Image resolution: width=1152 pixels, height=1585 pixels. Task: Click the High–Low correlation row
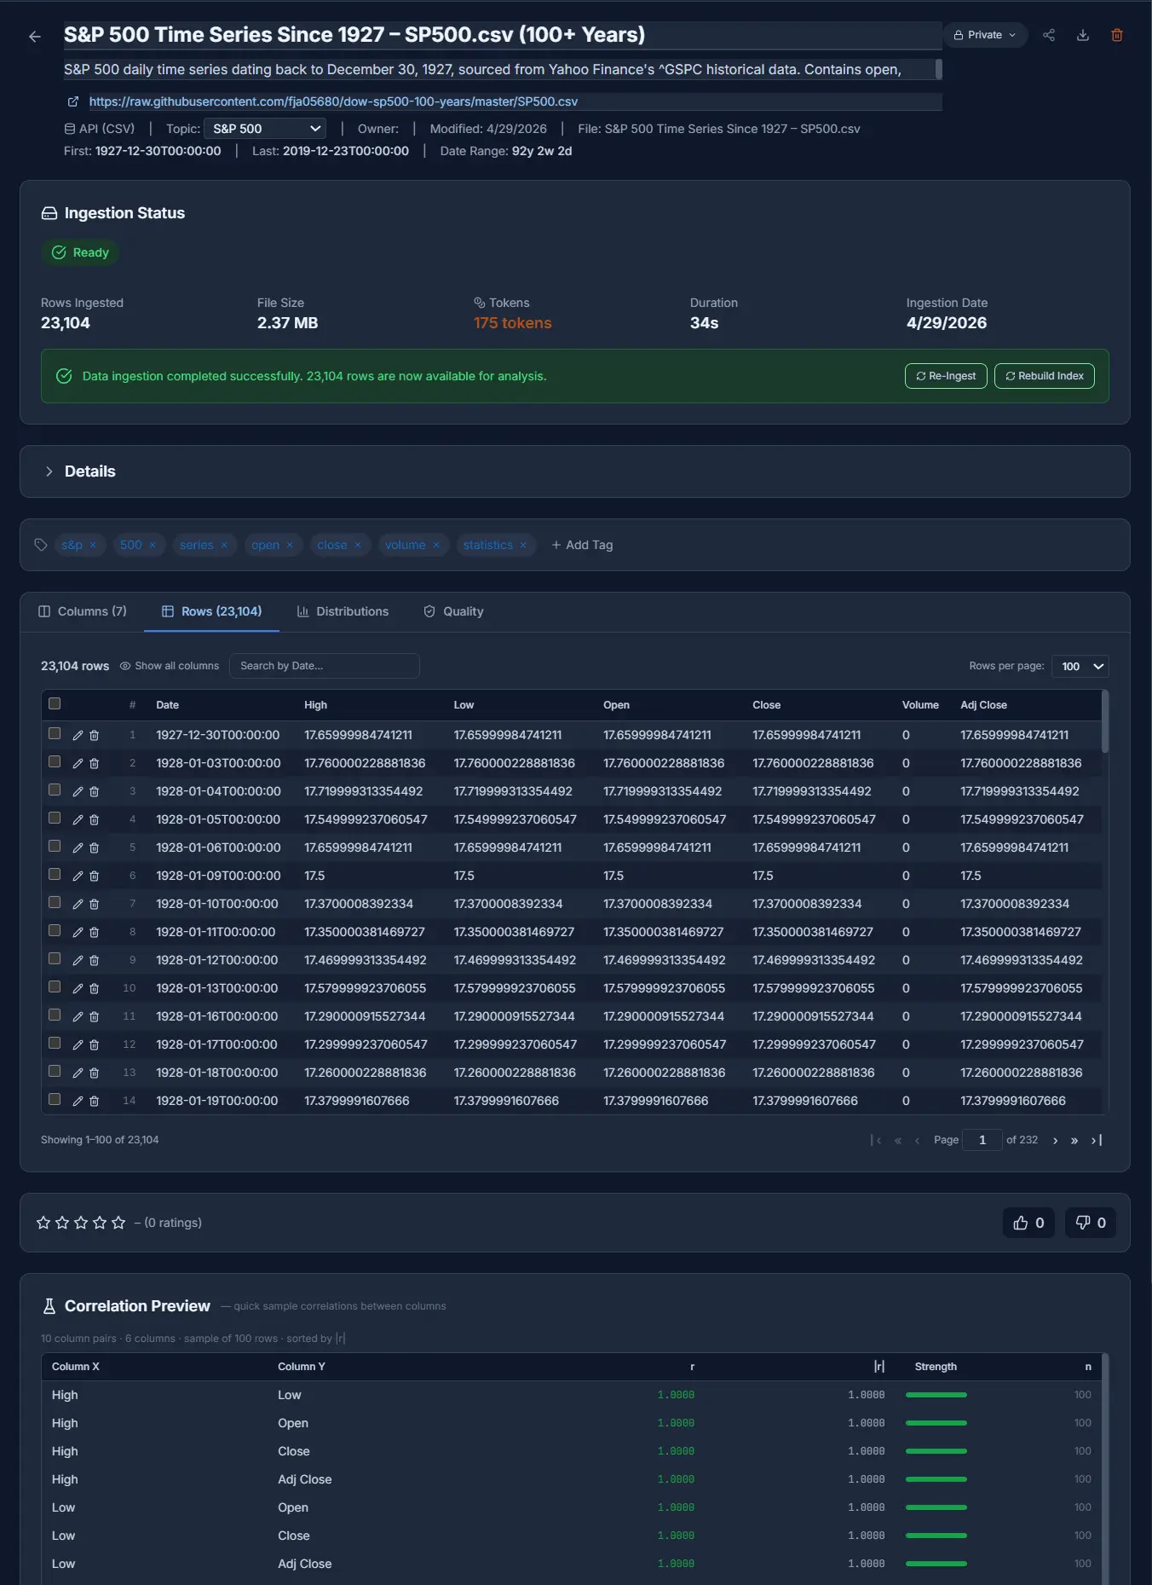pyautogui.click(x=572, y=1395)
